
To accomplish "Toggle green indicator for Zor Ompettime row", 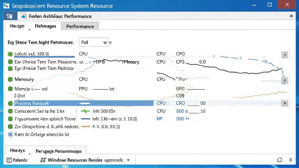I will [10, 127].
